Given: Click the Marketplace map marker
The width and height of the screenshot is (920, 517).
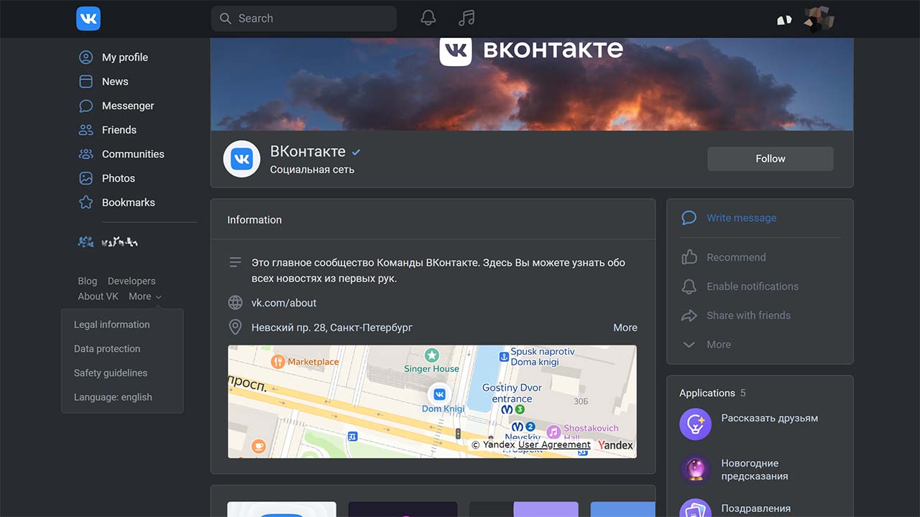Looking at the screenshot, I should click(278, 361).
